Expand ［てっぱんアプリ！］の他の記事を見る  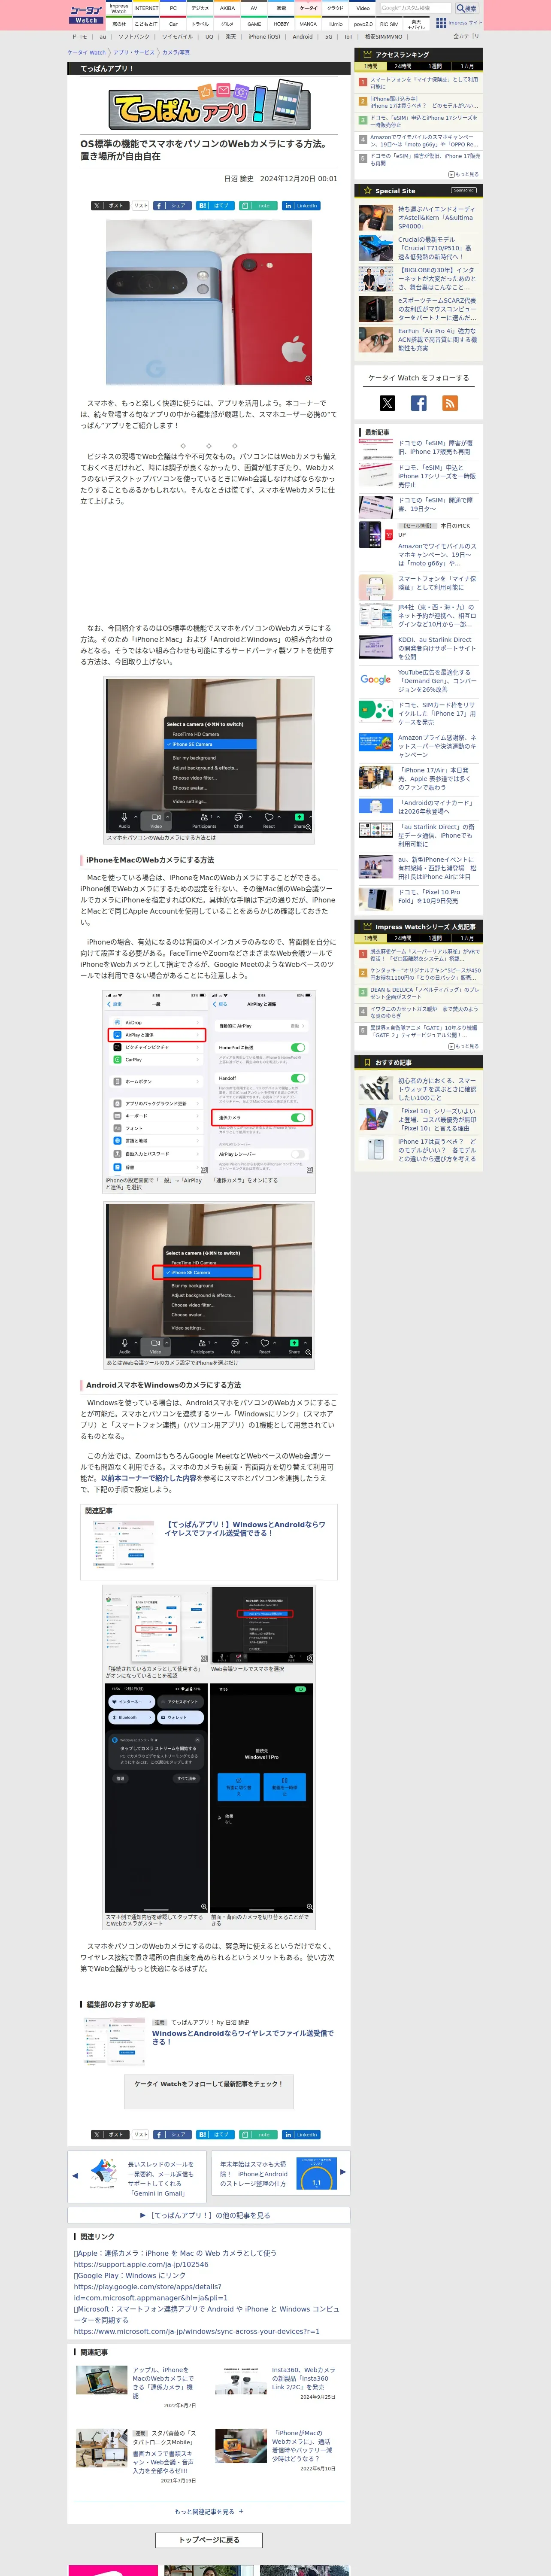[x=209, y=2215]
